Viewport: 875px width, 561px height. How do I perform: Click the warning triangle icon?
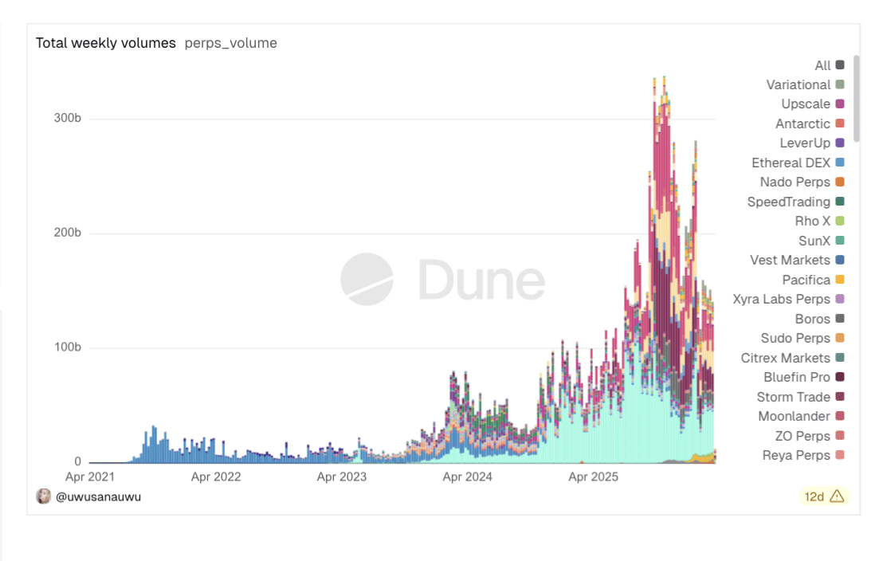pos(836,496)
